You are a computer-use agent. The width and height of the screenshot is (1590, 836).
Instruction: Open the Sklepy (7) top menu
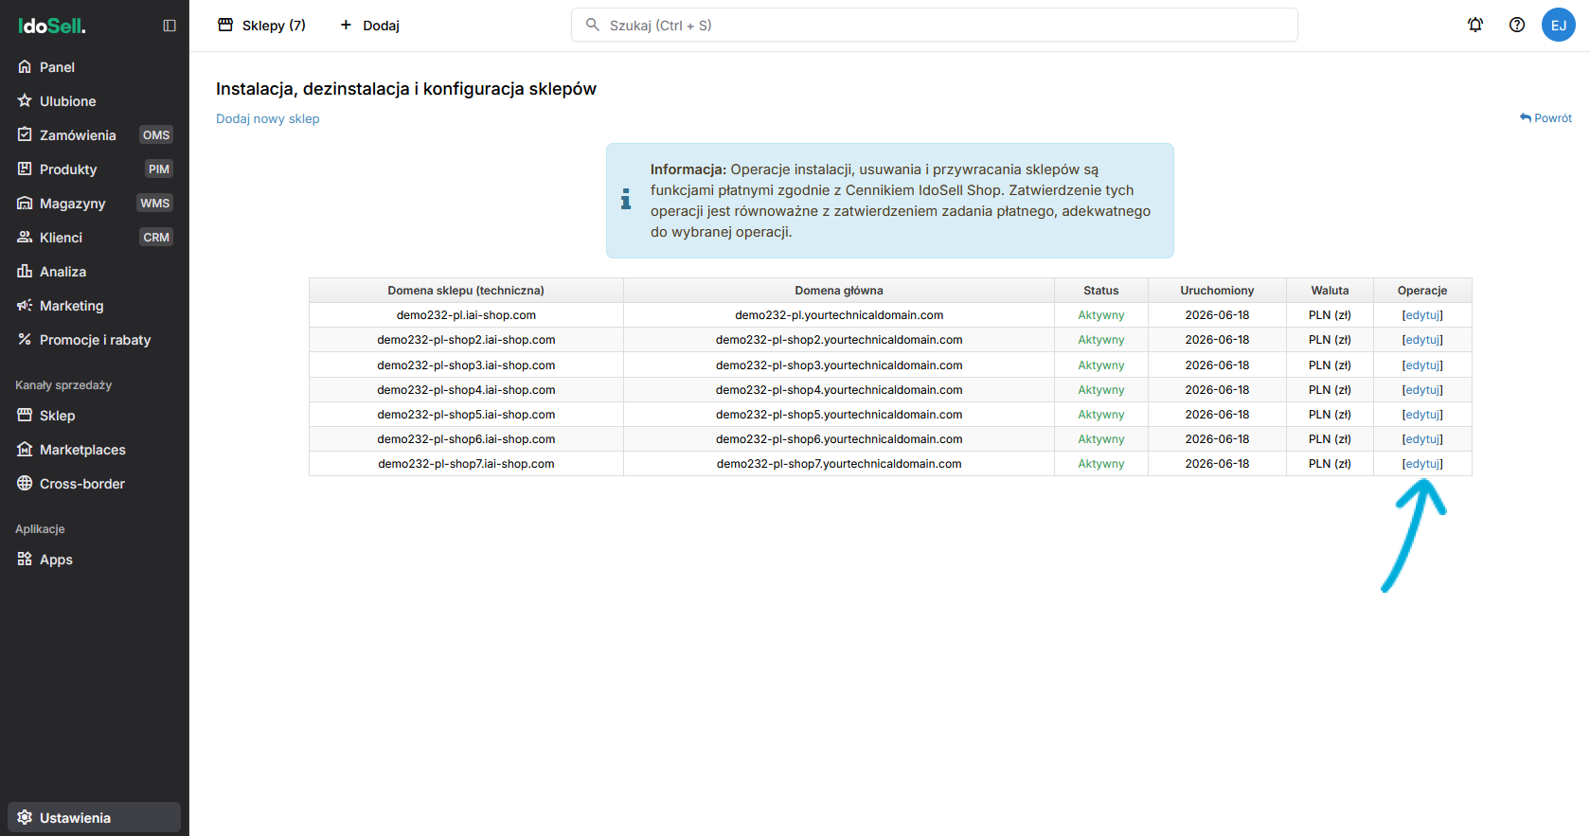coord(262,26)
